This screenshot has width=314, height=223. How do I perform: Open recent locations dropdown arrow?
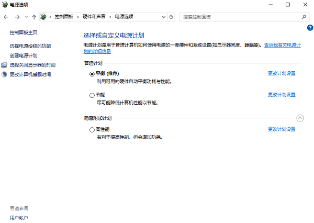pos(26,17)
